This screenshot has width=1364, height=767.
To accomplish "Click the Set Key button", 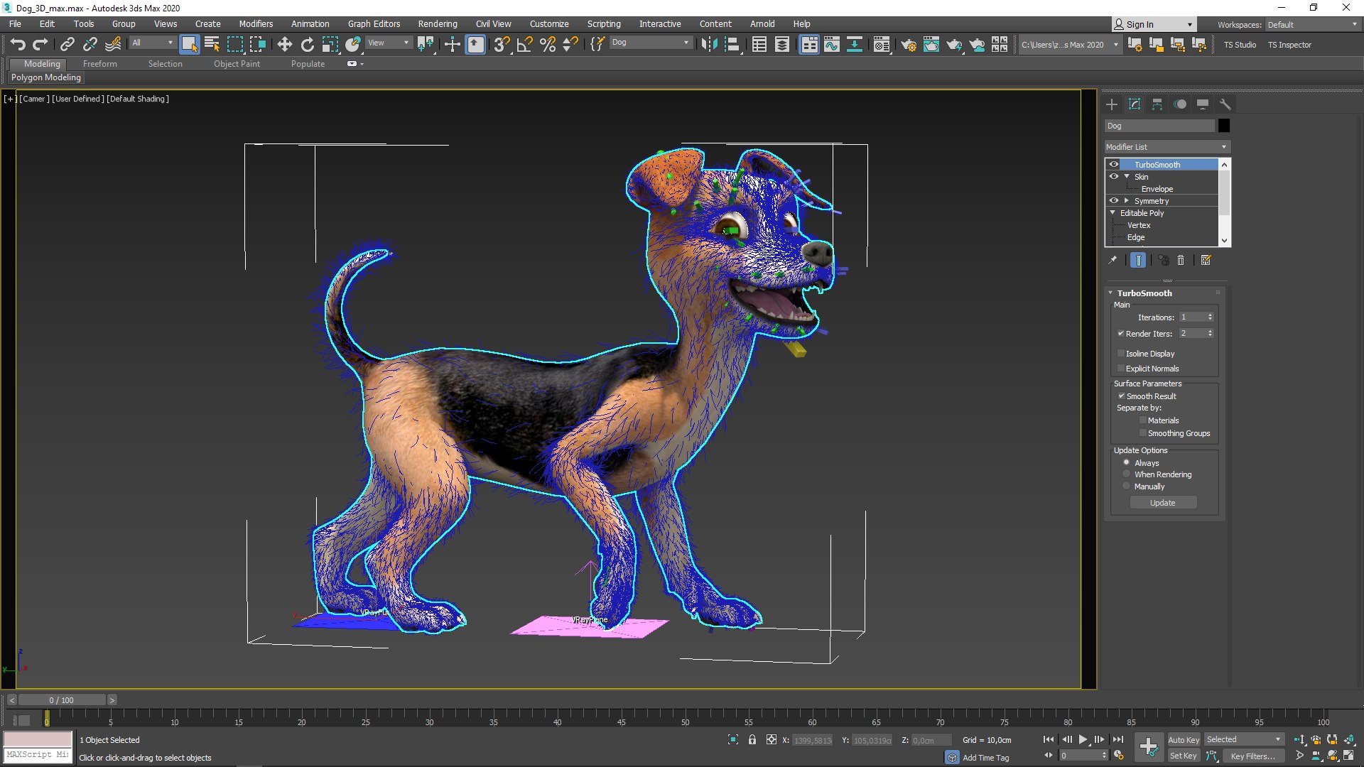I will [x=1184, y=756].
